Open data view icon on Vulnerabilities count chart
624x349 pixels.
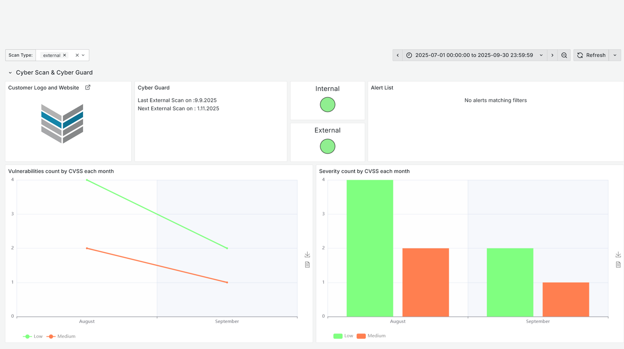pos(307,265)
